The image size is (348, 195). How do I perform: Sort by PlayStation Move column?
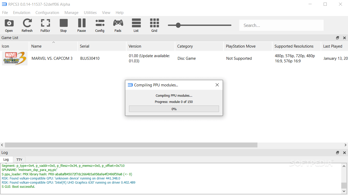(248, 46)
